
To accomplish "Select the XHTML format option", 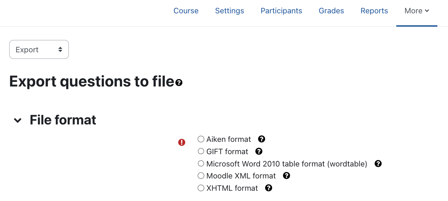I will pos(201,188).
